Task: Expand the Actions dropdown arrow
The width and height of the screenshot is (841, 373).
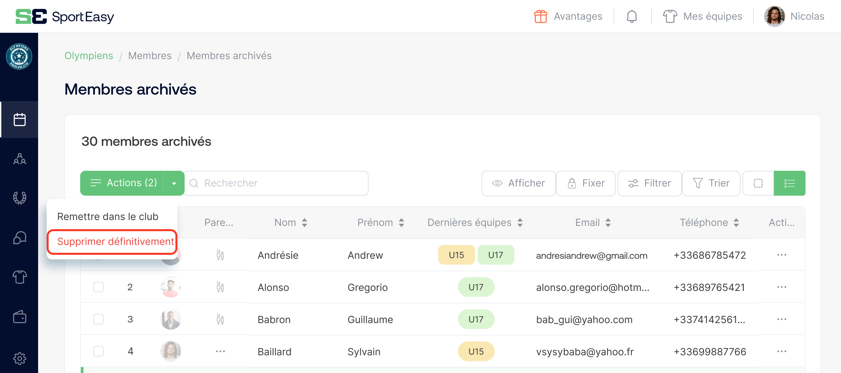Action: click(x=174, y=183)
